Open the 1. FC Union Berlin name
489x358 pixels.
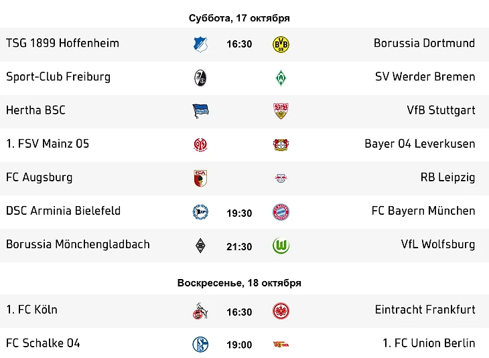point(429,343)
